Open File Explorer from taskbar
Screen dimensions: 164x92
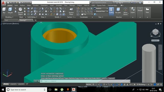[x=56, y=90]
